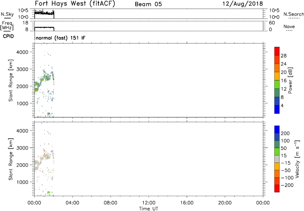
Task: Click the '12:00' time tick label
Action: tap(149, 203)
